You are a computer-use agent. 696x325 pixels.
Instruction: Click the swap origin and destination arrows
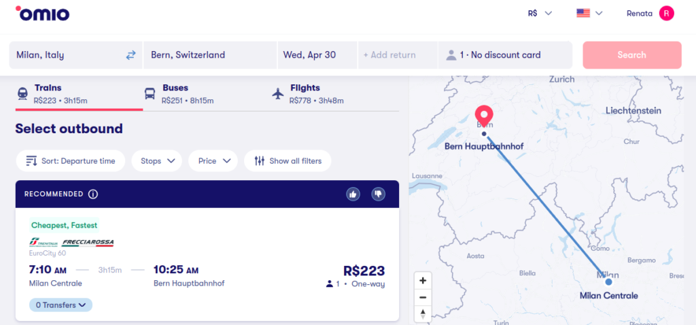tap(130, 55)
